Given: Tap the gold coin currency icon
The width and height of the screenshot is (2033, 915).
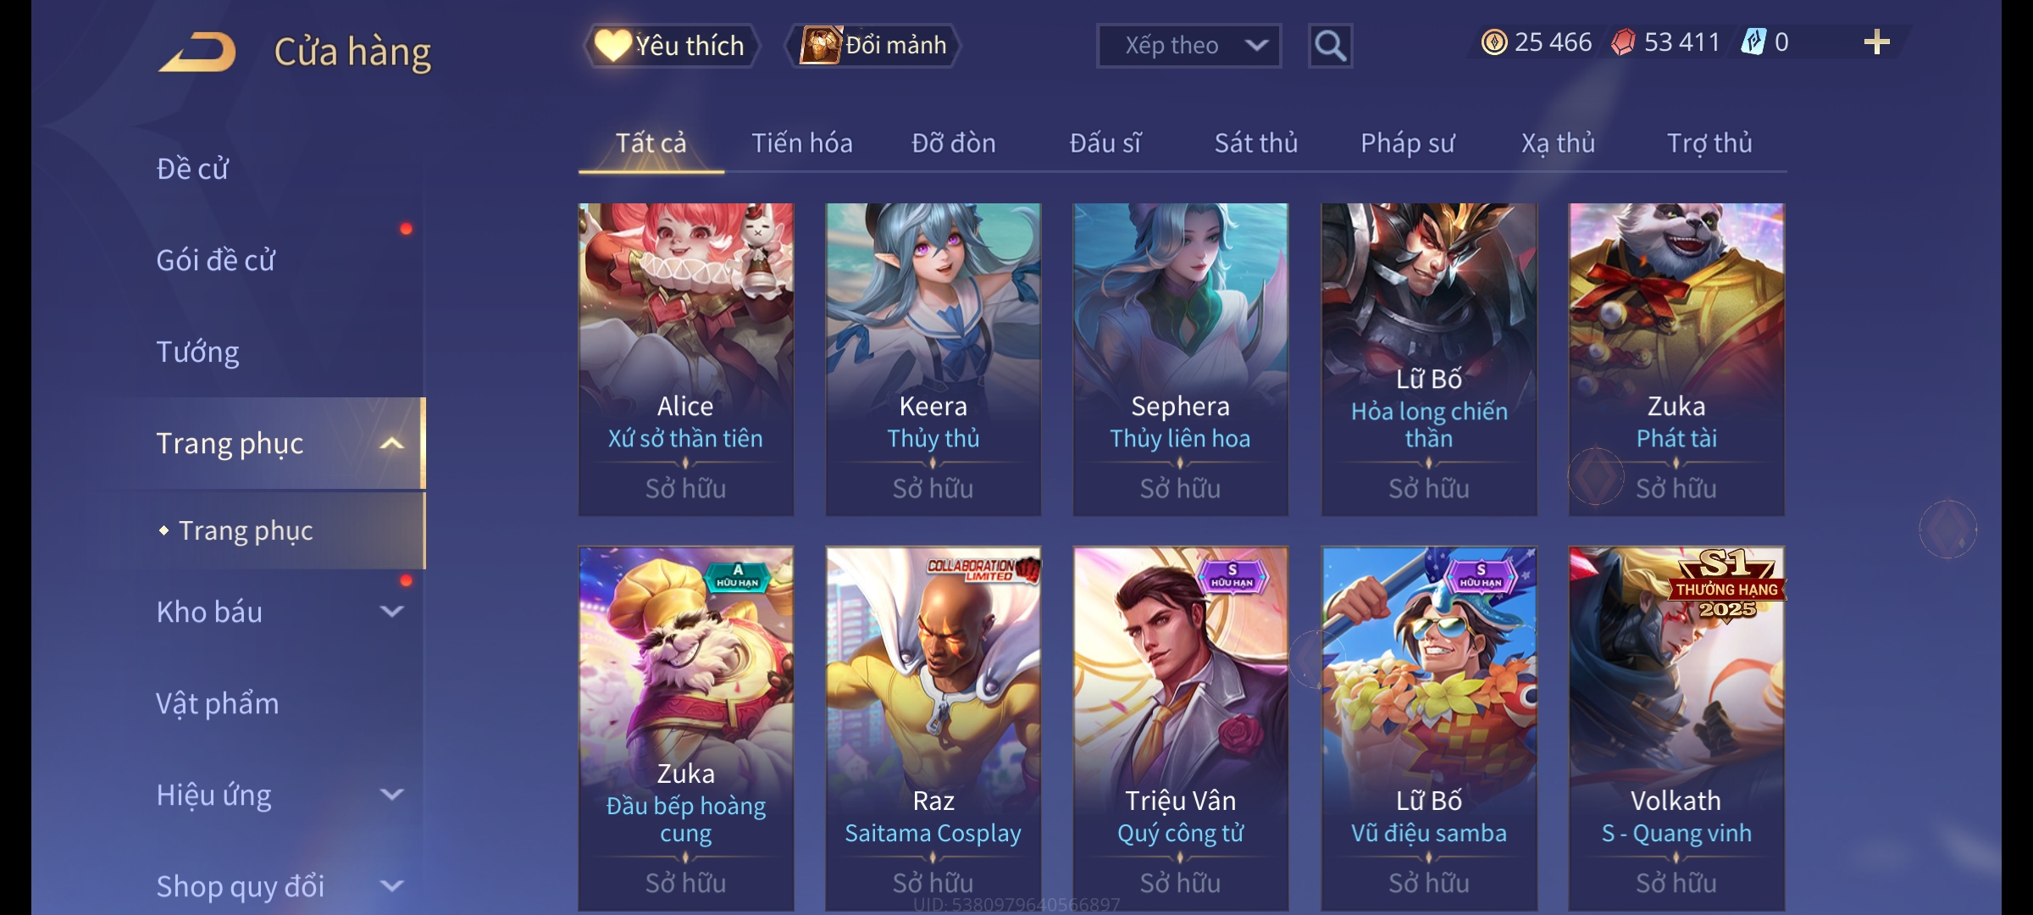Looking at the screenshot, I should pos(1494,42).
